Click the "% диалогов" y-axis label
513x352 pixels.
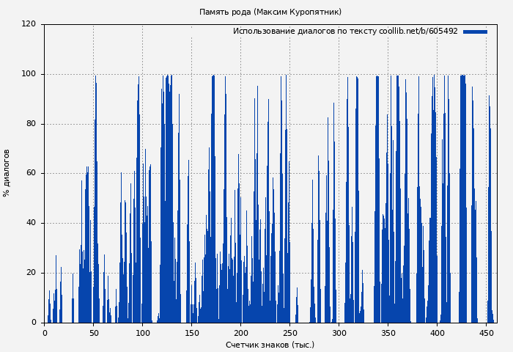pyautogui.click(x=7, y=173)
